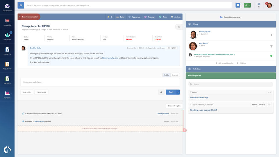This screenshot has height=157, width=279.
Task: Open the user avatar profile menu
Action: [x=269, y=5]
